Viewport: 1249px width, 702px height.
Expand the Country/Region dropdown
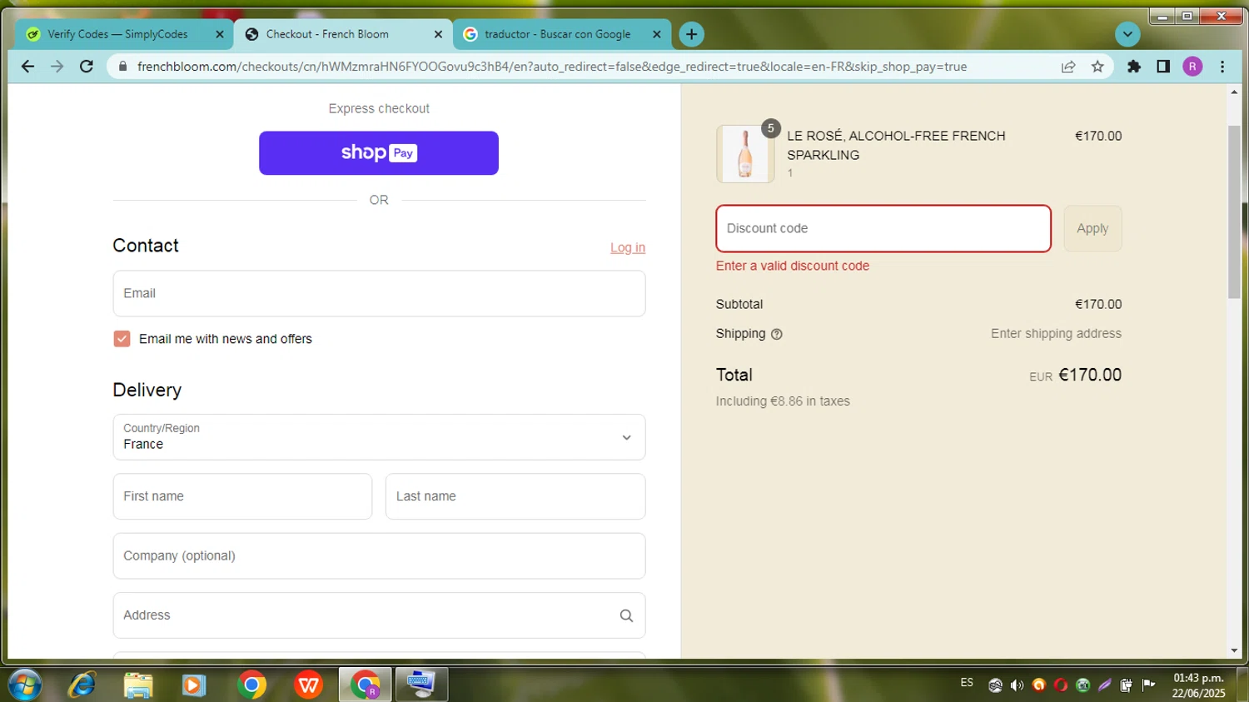click(x=379, y=437)
